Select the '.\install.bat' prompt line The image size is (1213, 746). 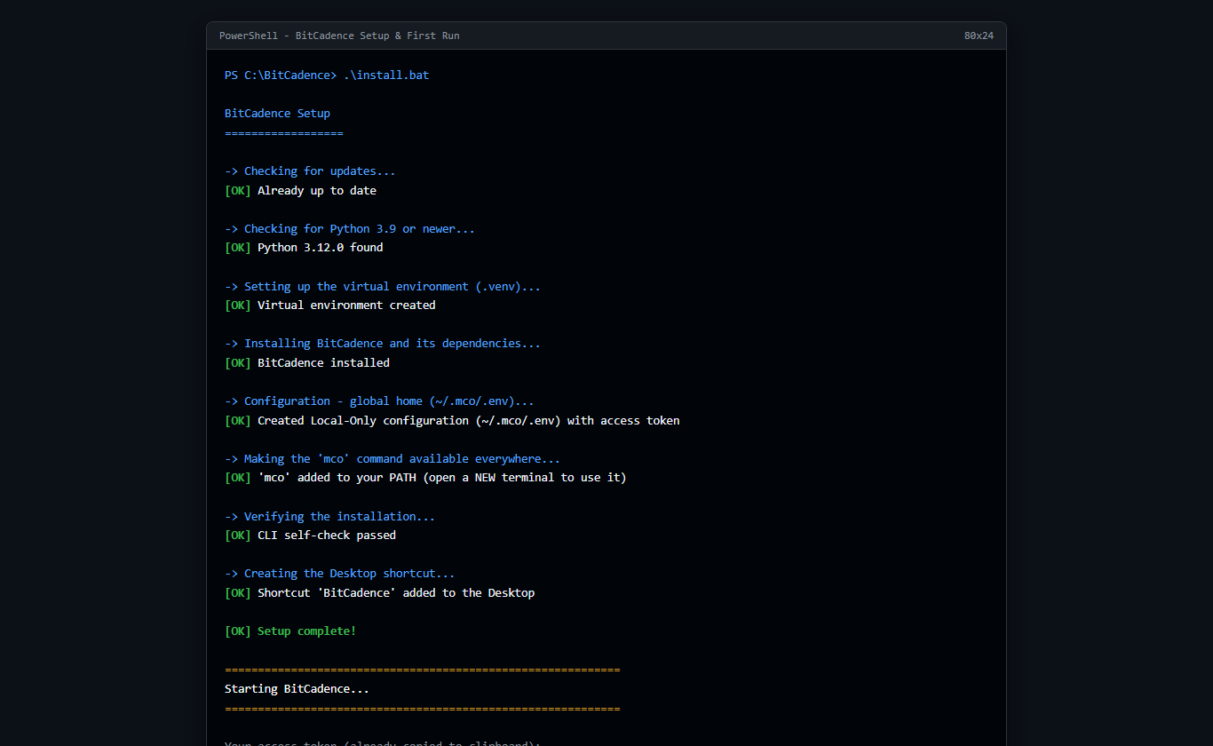327,75
